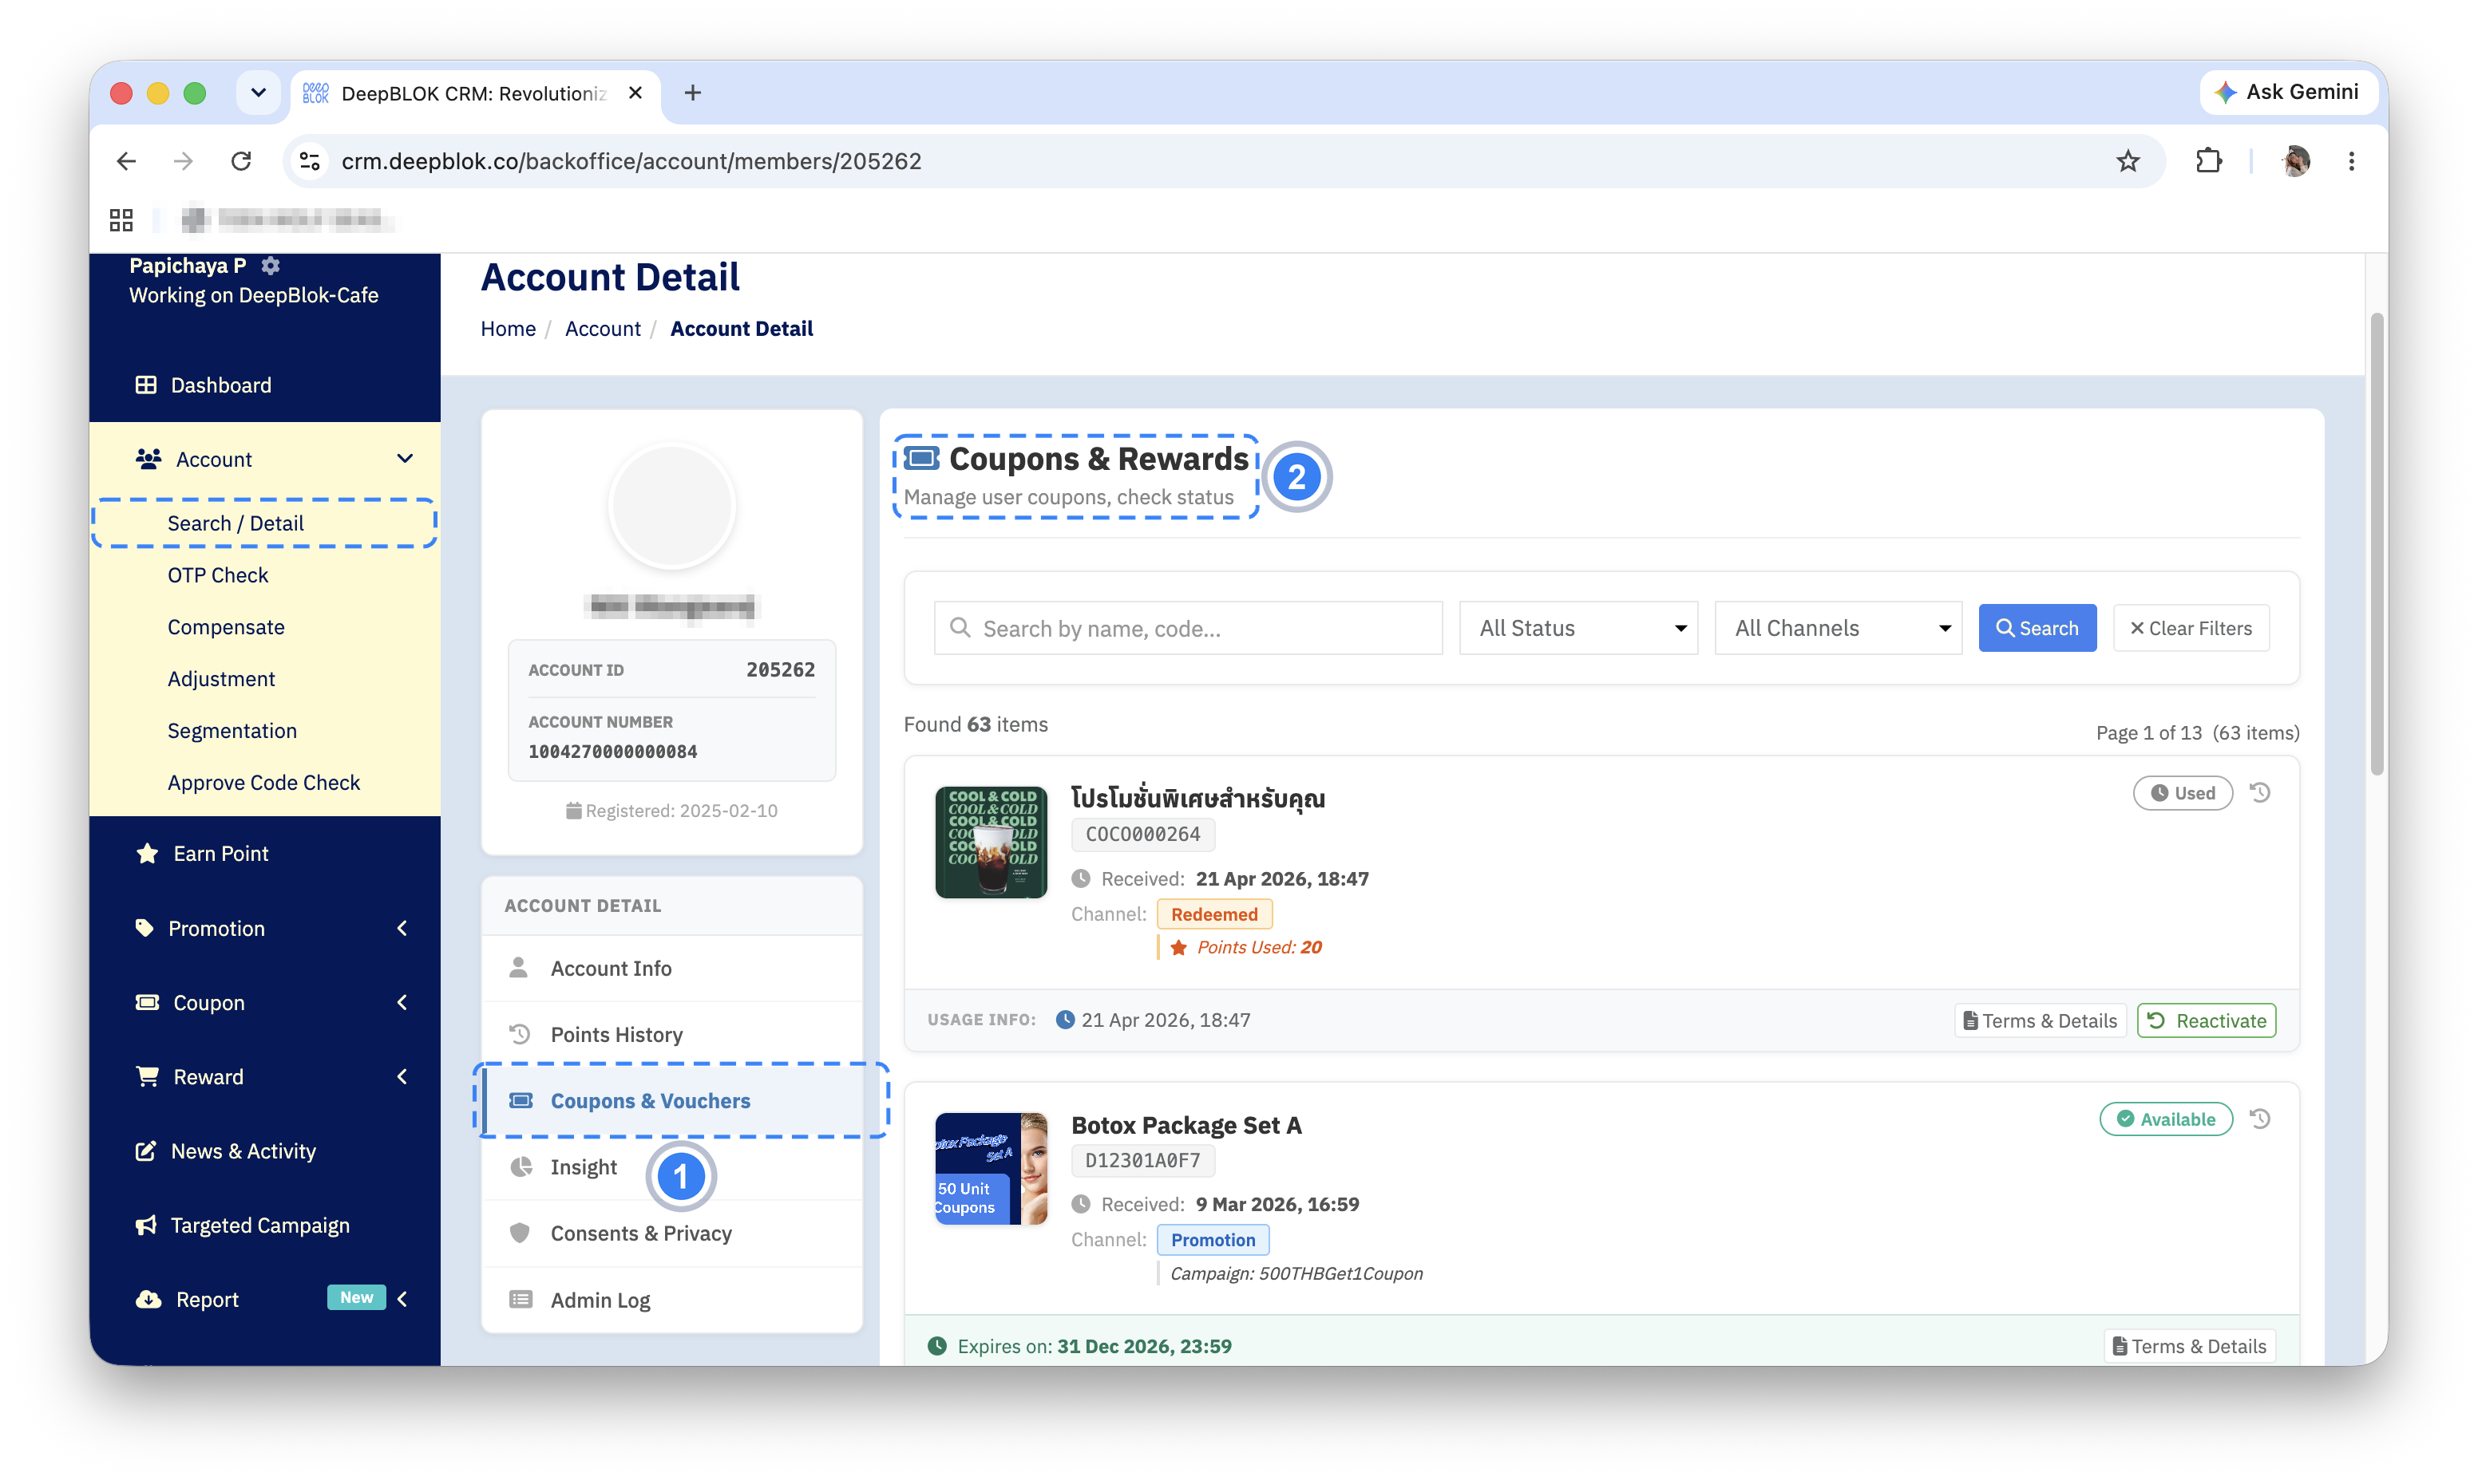Open Consents & Privacy tab
2478x1484 pixels.
(x=672, y=1234)
